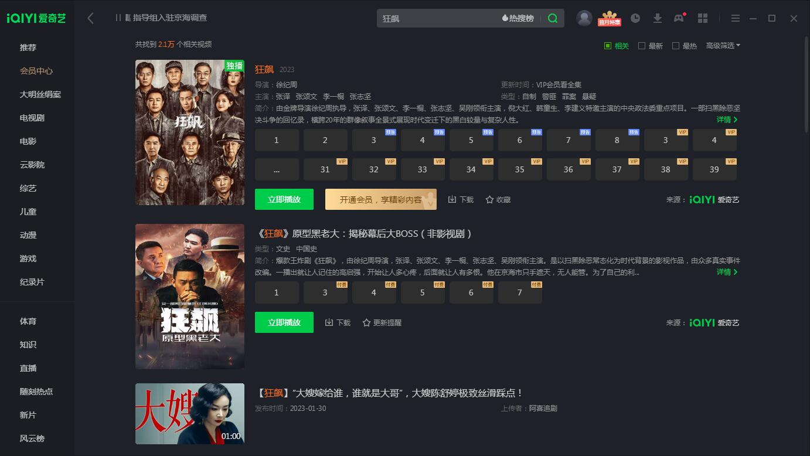Play episode 1 of 狂飙 2023
Screen dimensions: 810x456
277,140
